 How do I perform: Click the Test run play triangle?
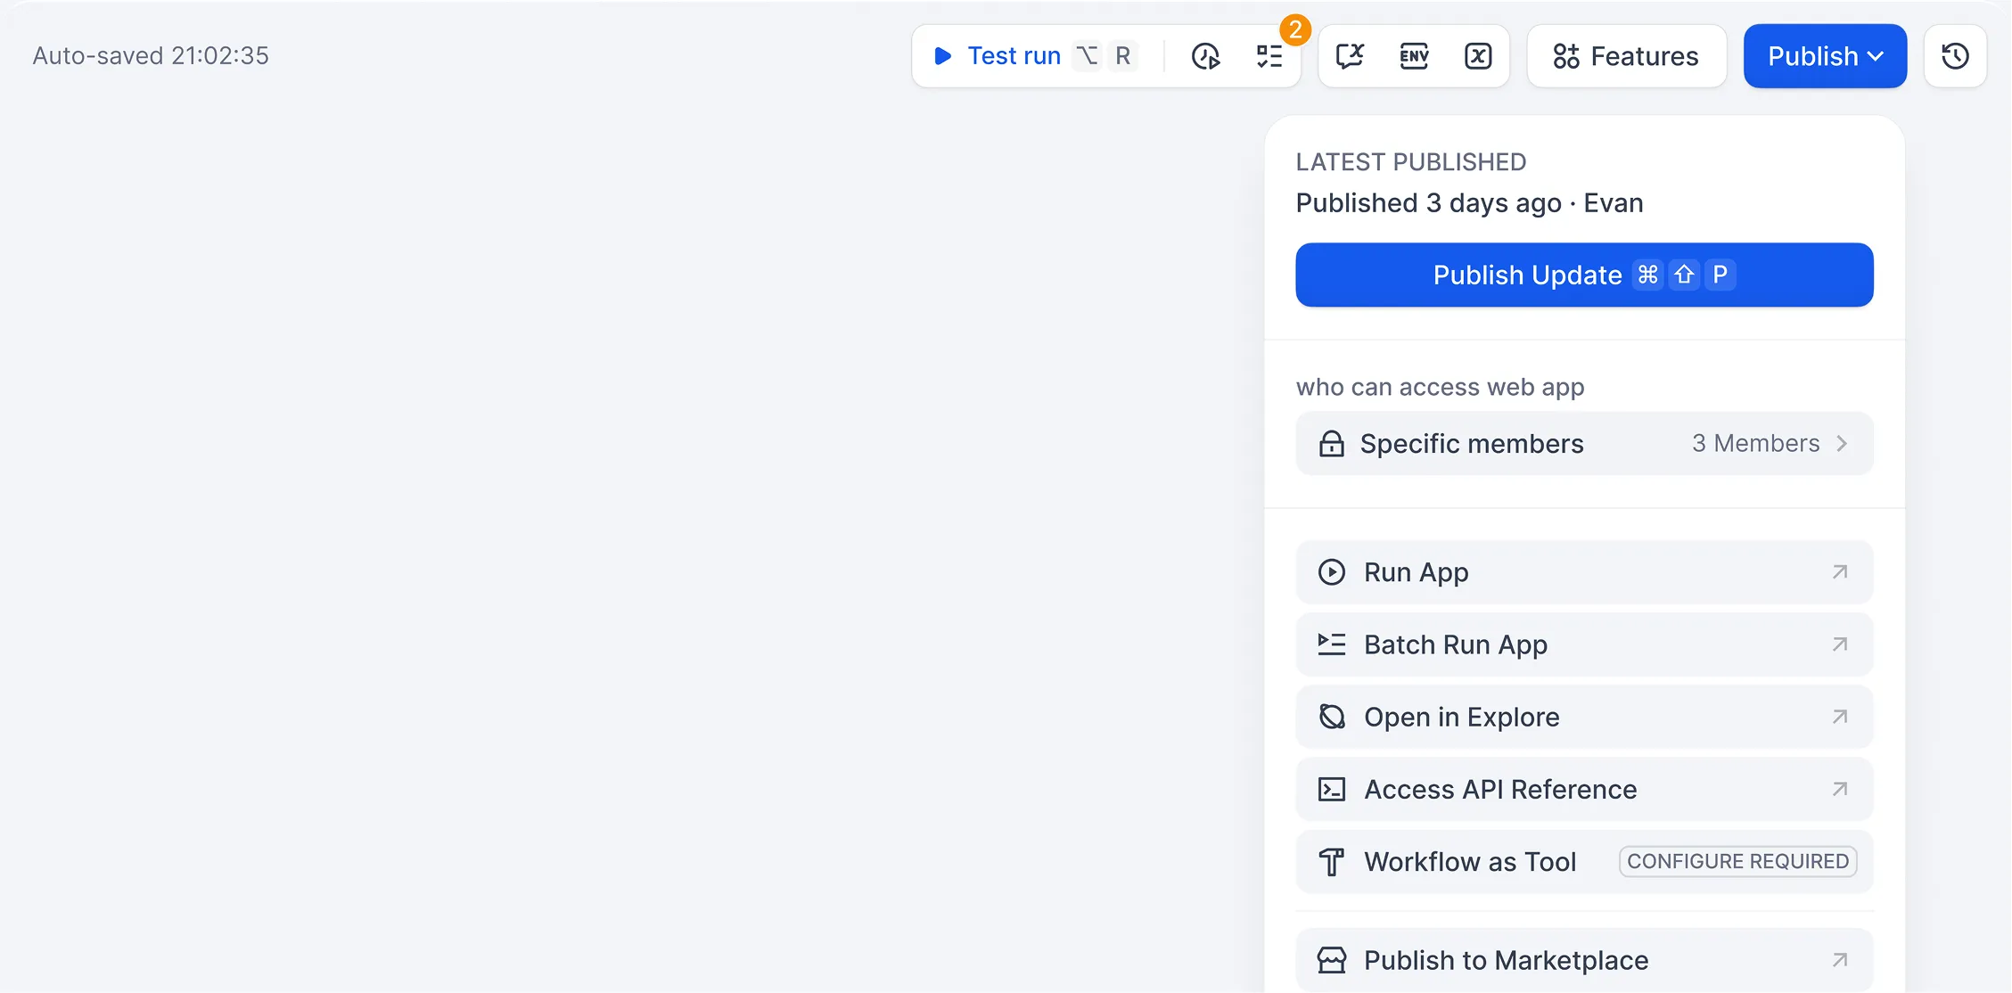pyautogui.click(x=942, y=56)
